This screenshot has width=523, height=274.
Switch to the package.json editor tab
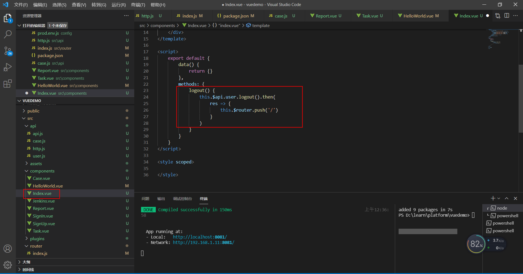pyautogui.click(x=236, y=16)
